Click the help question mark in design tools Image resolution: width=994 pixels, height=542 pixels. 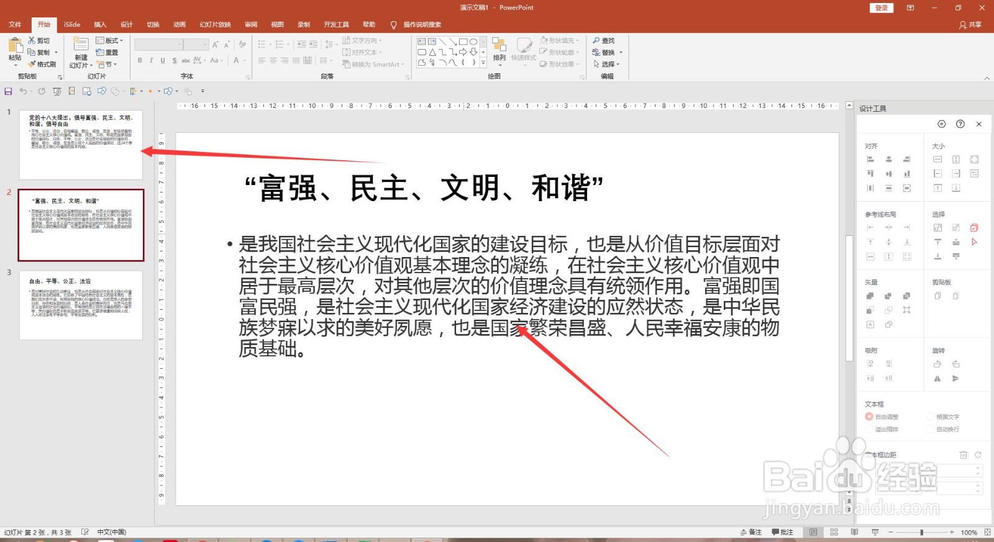(960, 124)
